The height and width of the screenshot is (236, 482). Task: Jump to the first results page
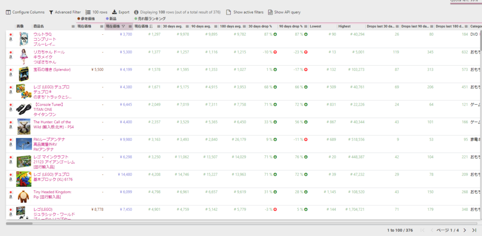(423, 230)
